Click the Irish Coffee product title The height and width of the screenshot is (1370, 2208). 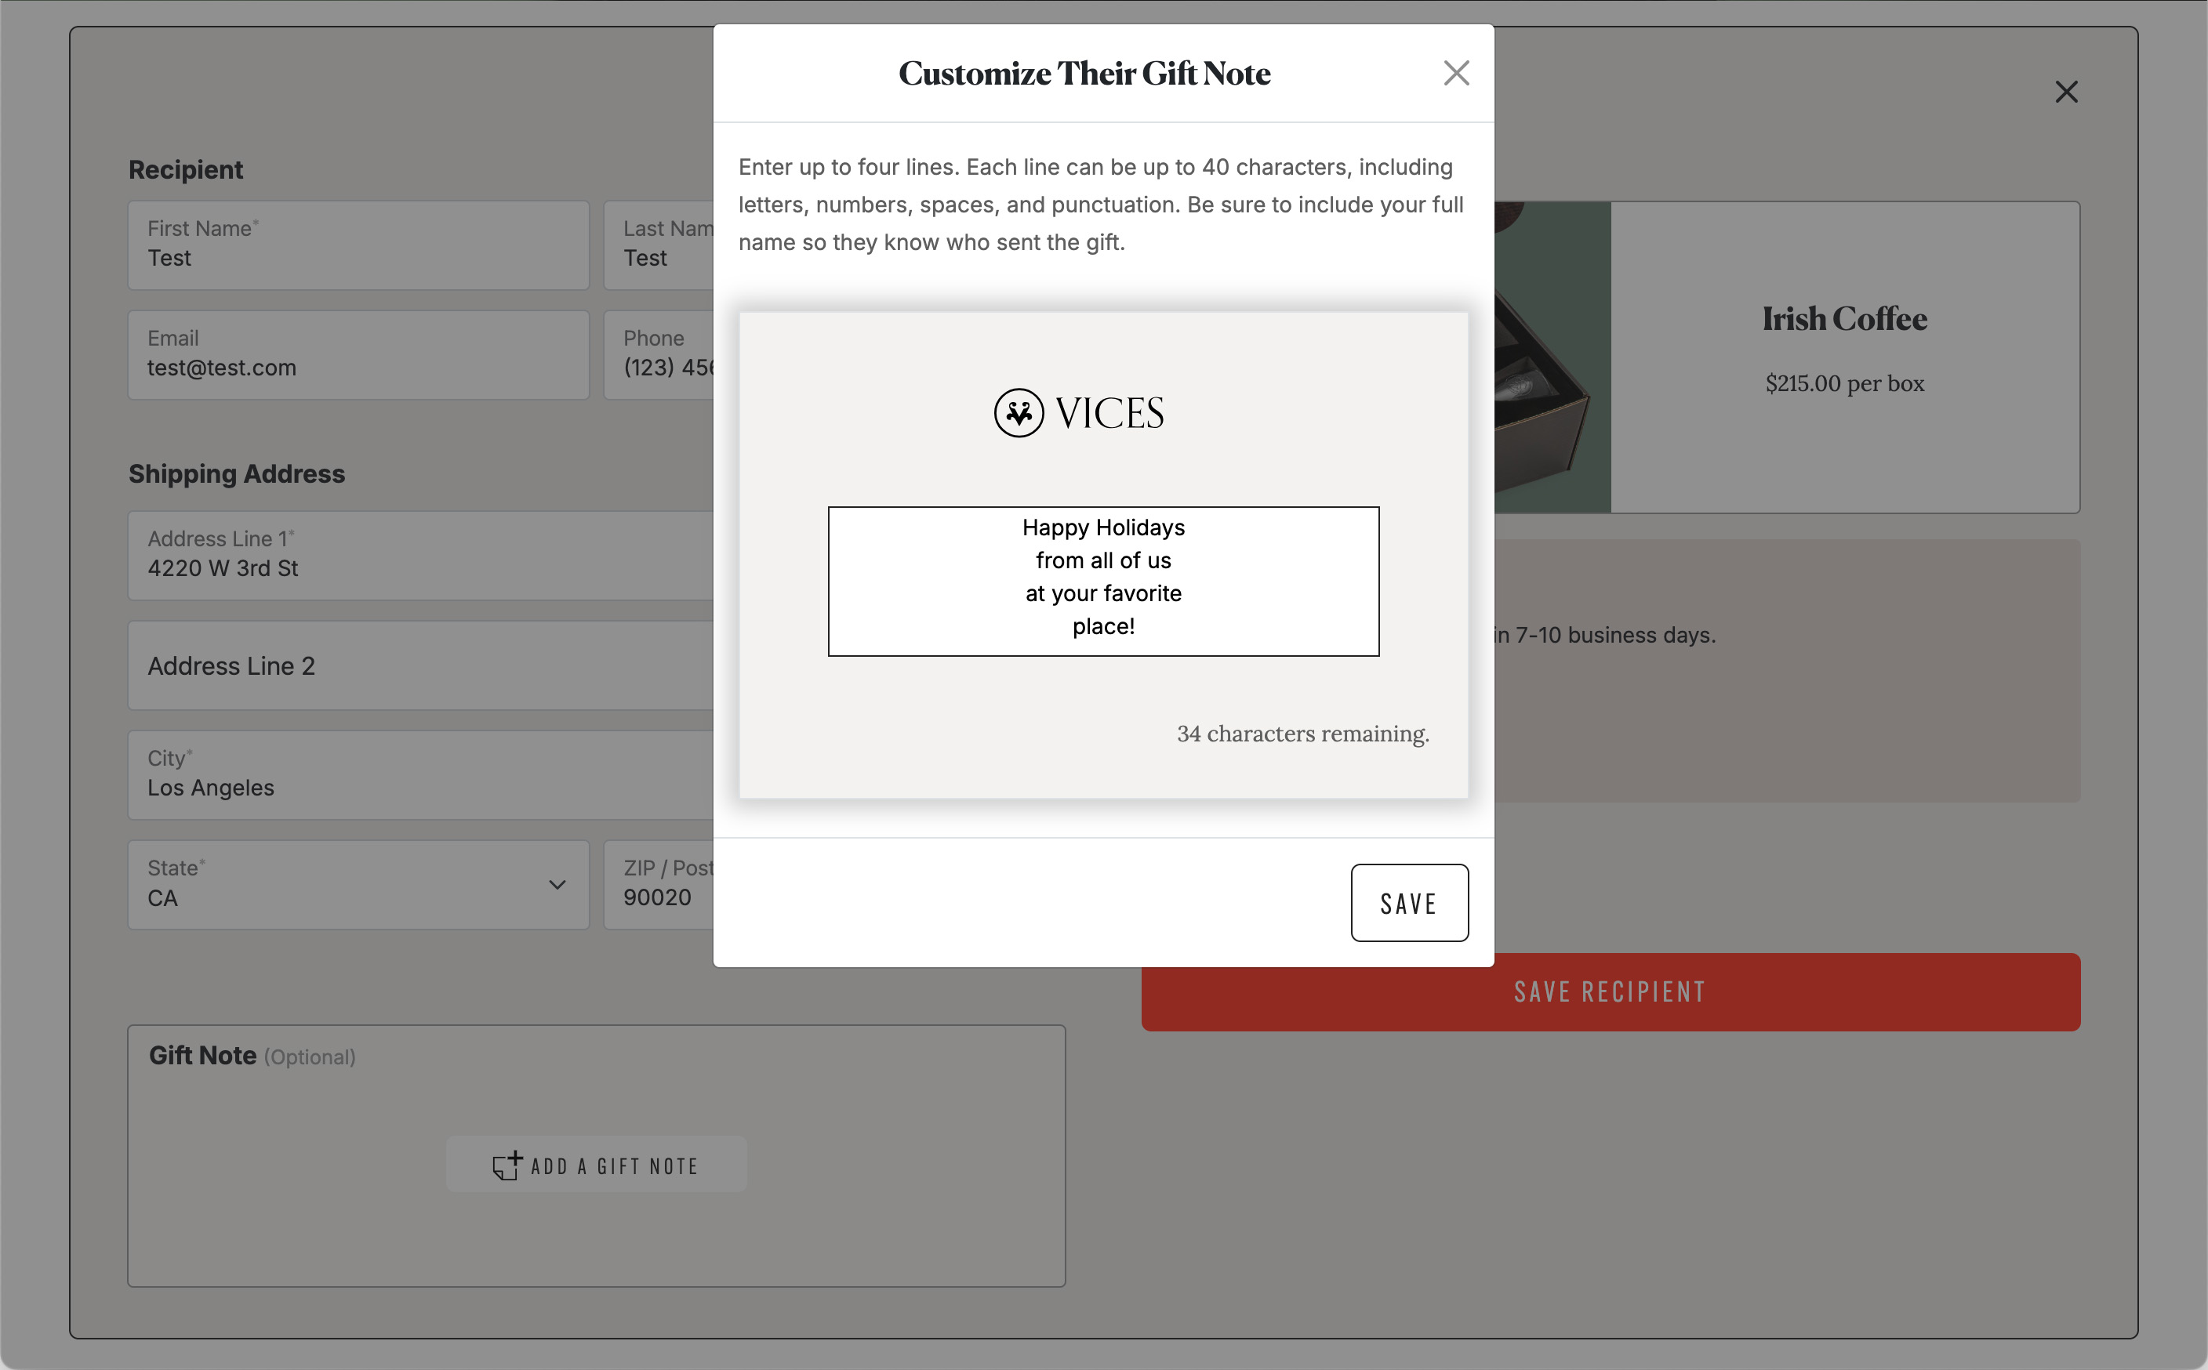coord(1844,319)
